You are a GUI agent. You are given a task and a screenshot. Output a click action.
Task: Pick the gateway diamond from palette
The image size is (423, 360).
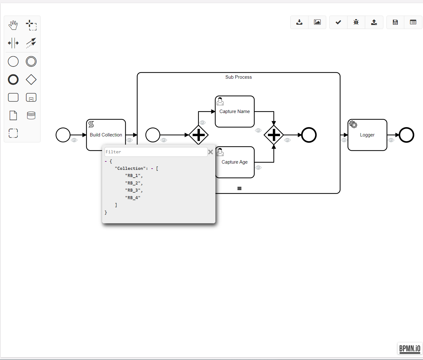point(31,80)
